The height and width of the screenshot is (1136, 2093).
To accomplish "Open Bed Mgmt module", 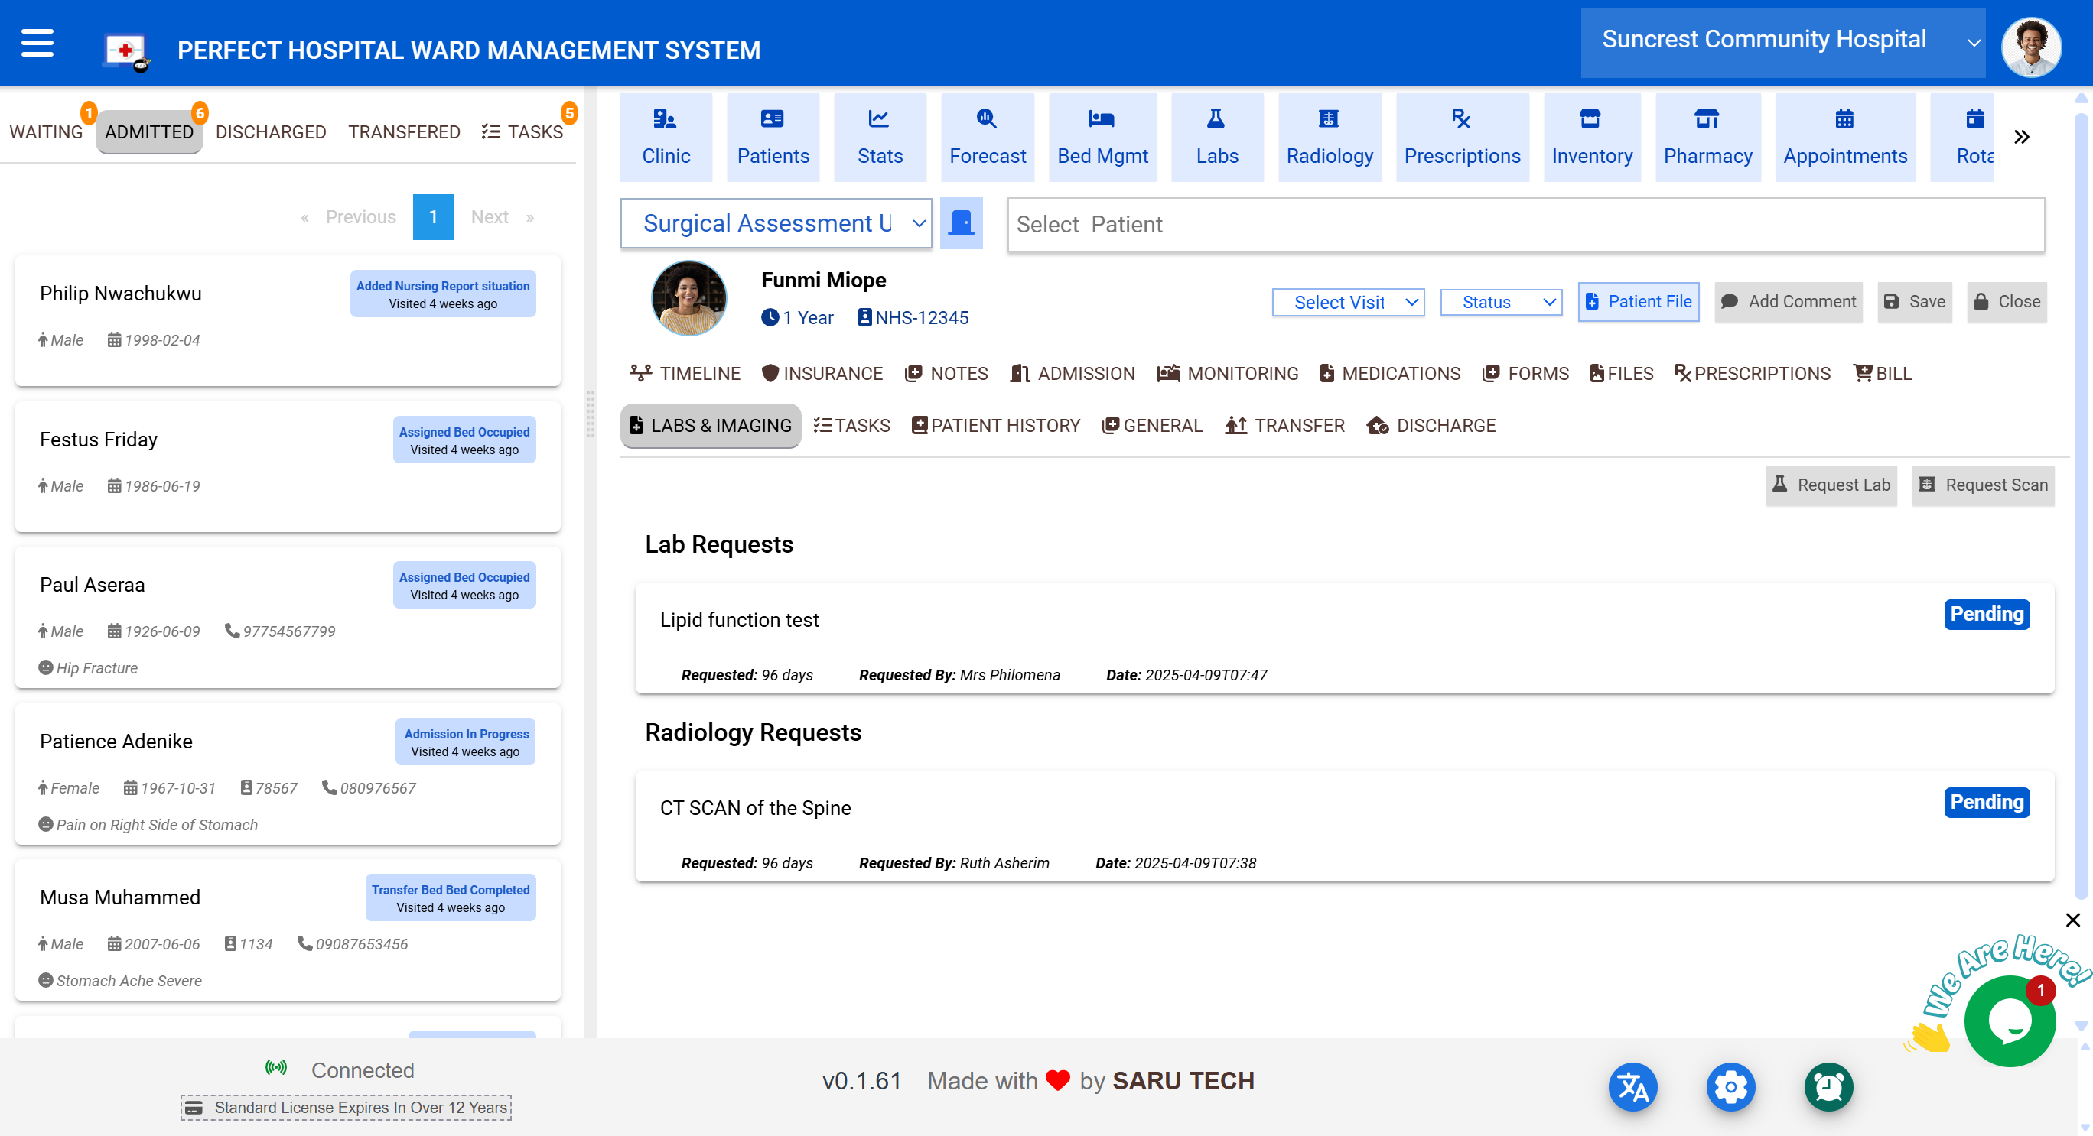I will [x=1102, y=138].
